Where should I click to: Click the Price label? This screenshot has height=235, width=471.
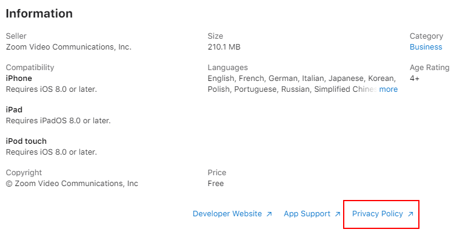click(217, 172)
